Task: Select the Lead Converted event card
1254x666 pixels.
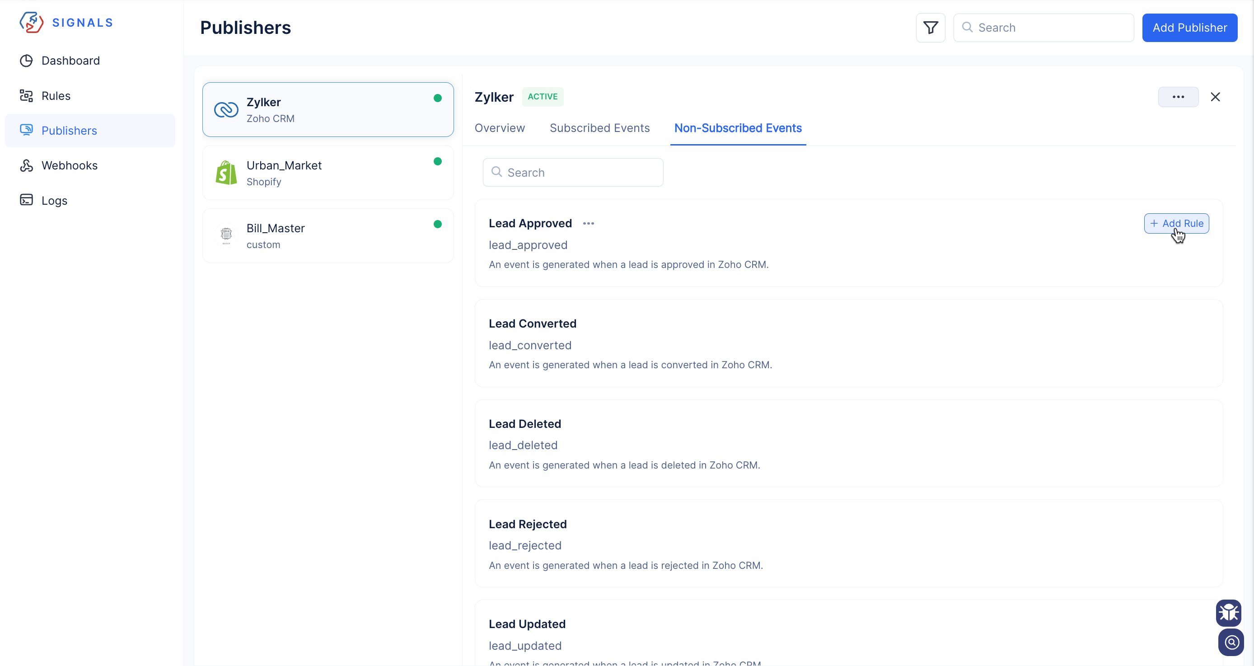Action: point(848,343)
